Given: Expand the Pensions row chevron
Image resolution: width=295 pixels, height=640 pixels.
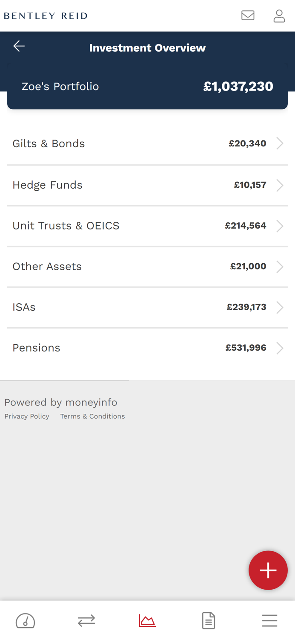Looking at the screenshot, I should point(281,348).
